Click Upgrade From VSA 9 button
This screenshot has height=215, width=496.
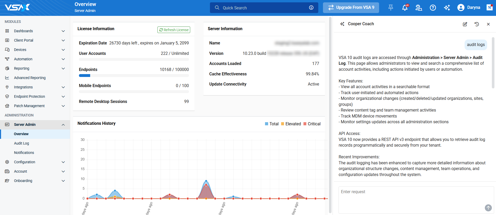point(351,8)
